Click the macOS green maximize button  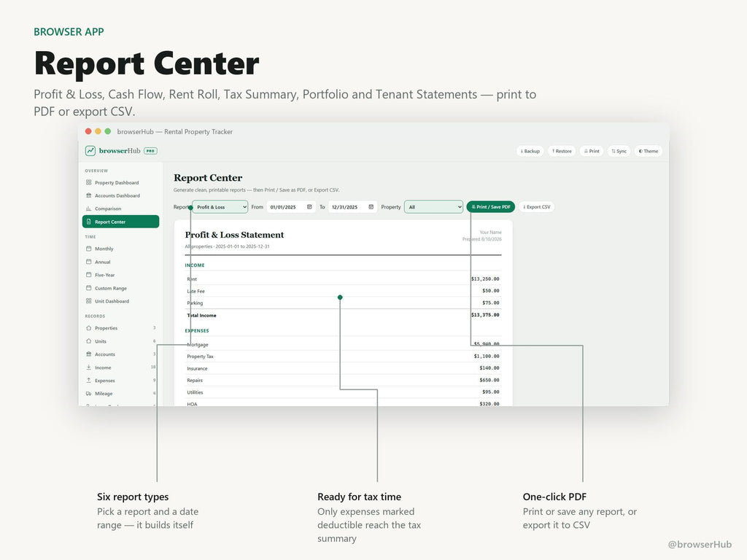point(108,131)
